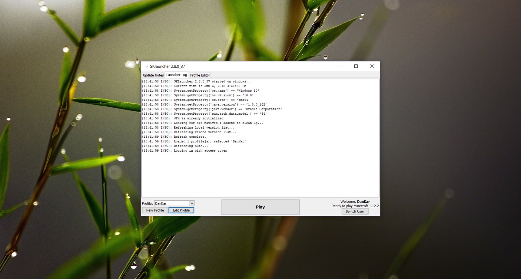Click log line with os.arch 'amd64'
Screen dimensions: 521x279
(196, 100)
